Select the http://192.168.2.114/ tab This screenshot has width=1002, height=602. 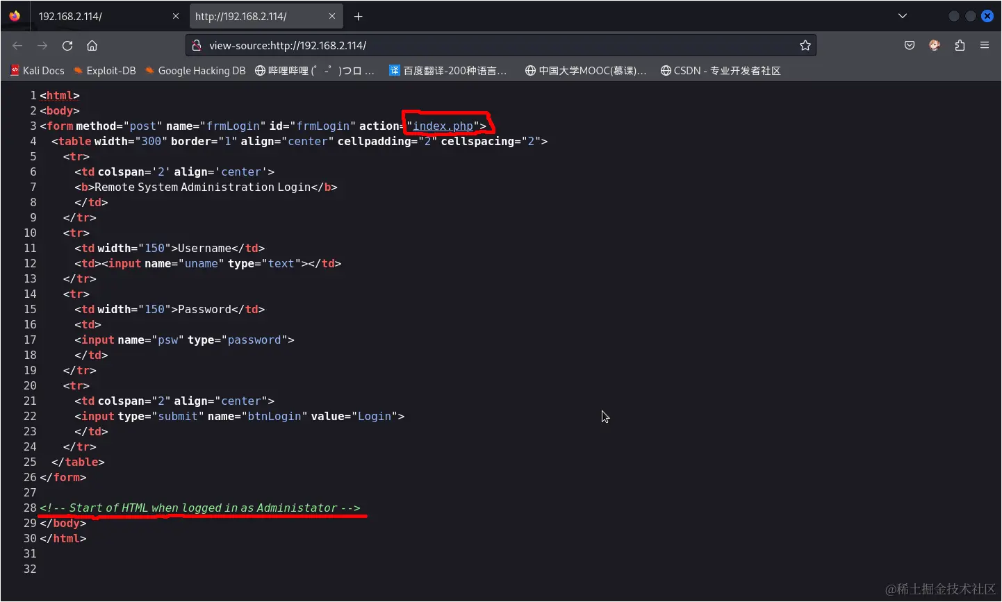pyautogui.click(x=265, y=16)
